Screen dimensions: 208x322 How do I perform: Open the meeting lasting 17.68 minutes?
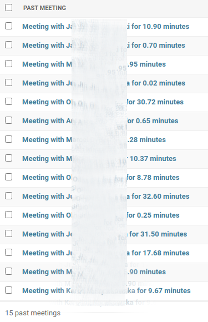pos(105,253)
